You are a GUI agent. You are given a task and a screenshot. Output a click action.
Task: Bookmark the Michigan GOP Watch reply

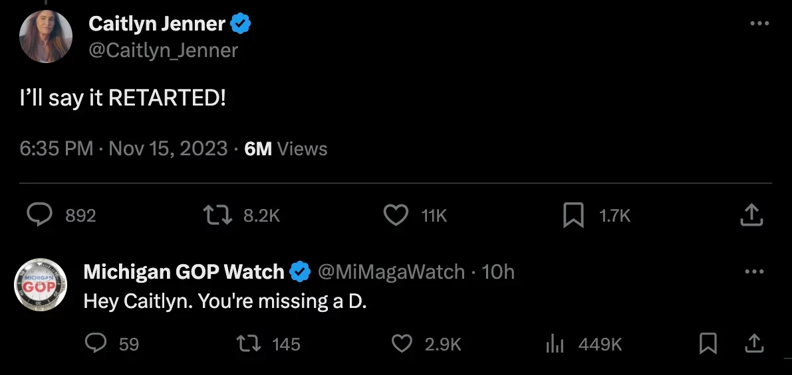pyautogui.click(x=708, y=343)
